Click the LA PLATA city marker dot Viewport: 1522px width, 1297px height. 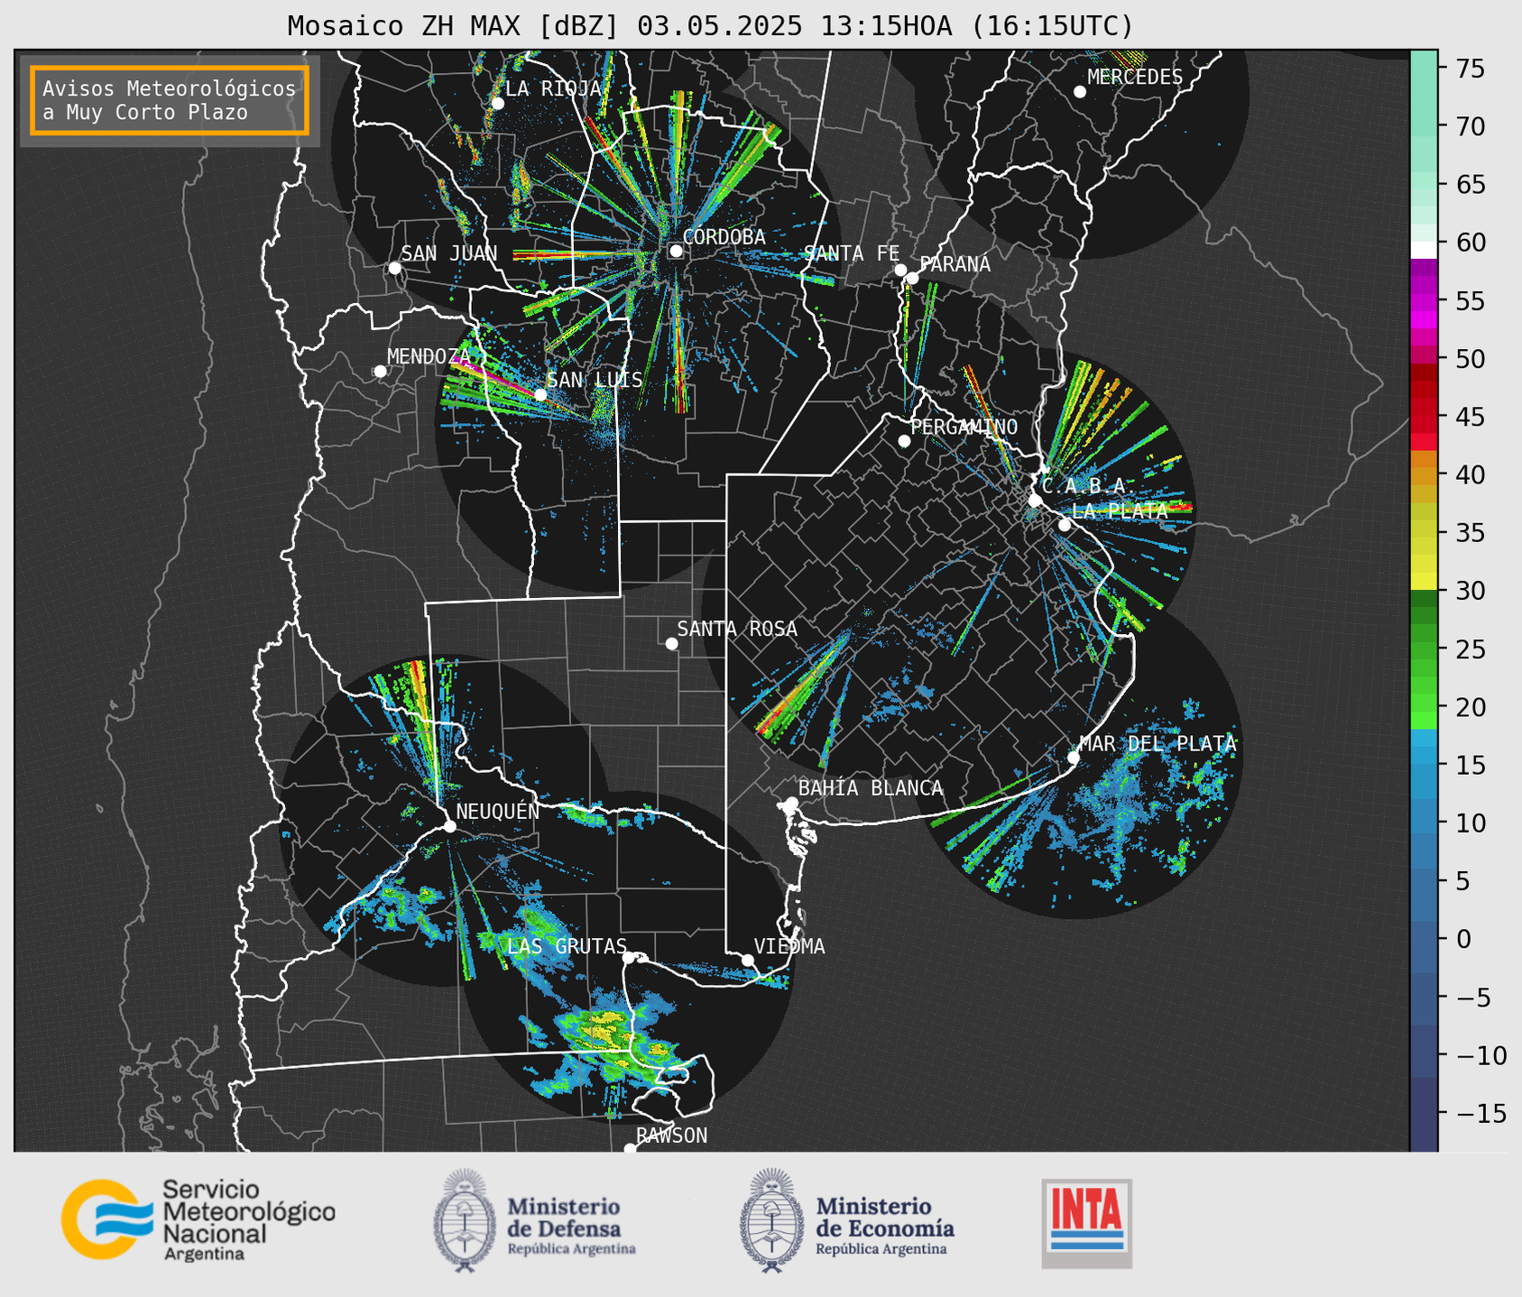tap(1065, 525)
